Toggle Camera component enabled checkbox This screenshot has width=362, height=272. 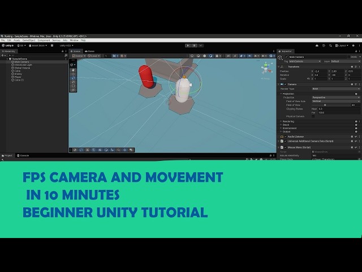coord(285,84)
